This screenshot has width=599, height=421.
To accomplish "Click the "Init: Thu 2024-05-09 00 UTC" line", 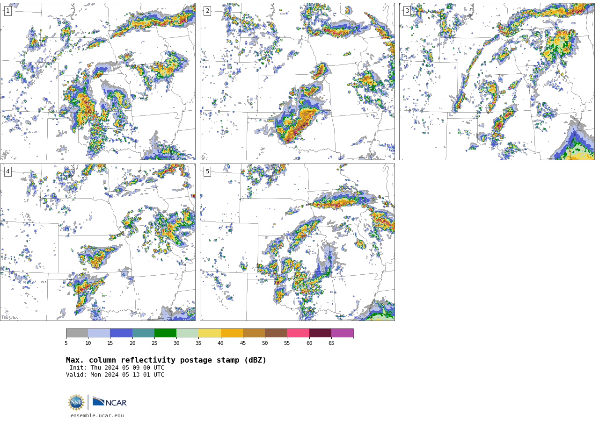I will (x=117, y=368).
